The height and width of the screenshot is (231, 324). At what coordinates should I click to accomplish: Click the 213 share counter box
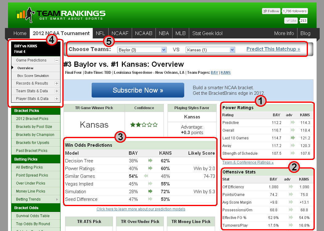[304, 21]
